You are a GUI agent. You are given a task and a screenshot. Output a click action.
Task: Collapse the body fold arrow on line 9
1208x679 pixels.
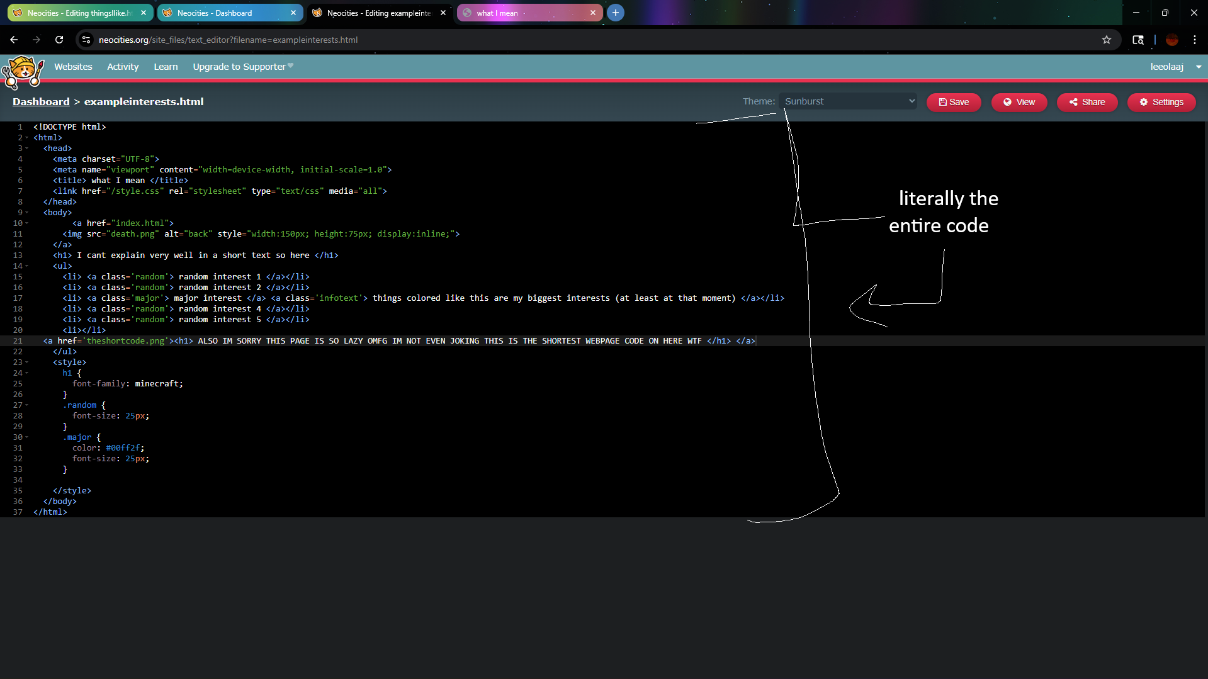(27, 213)
